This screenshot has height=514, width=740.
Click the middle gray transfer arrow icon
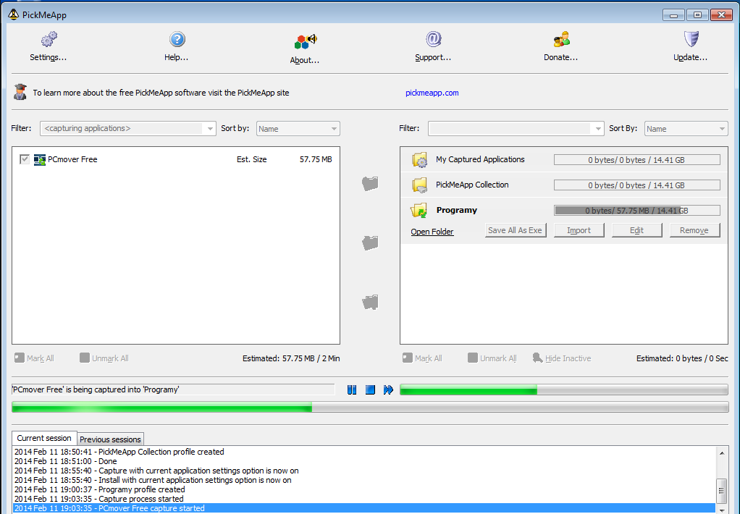pos(370,243)
